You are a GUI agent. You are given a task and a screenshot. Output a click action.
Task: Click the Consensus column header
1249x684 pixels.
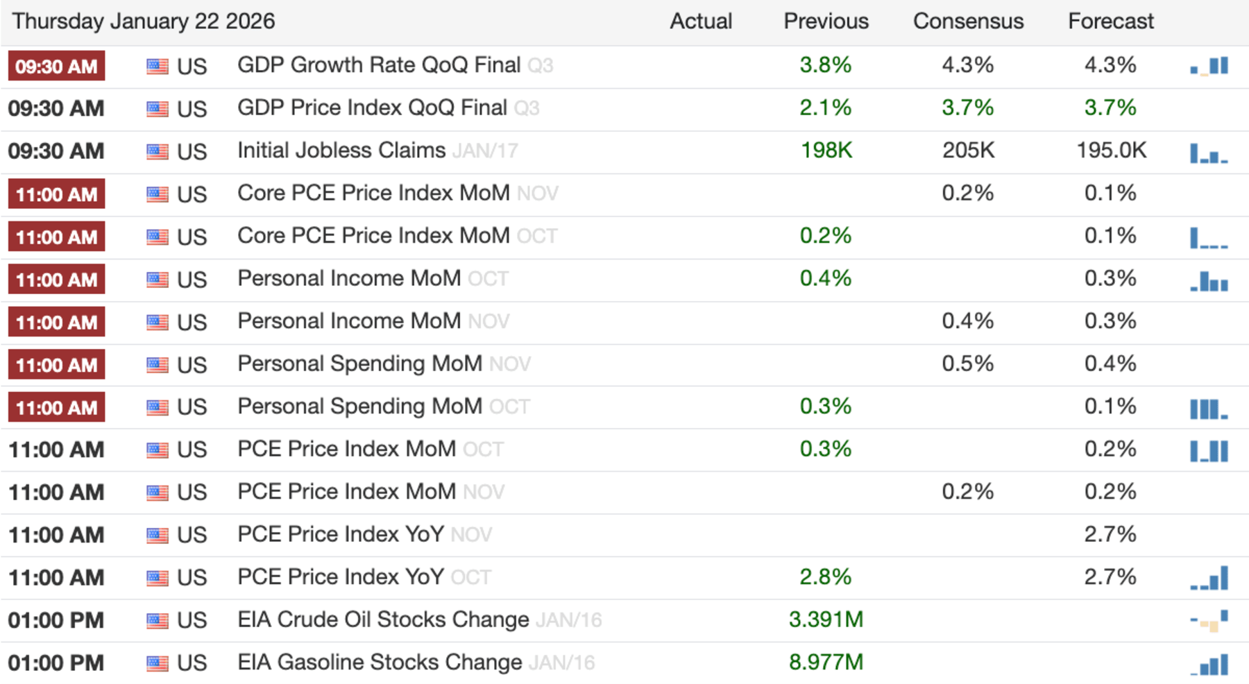[x=968, y=22]
